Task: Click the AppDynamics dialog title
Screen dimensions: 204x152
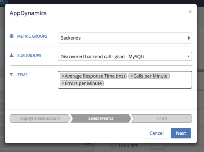Action: (28, 13)
